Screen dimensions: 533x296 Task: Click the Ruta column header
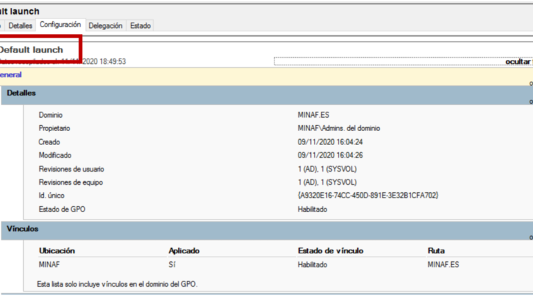(436, 251)
